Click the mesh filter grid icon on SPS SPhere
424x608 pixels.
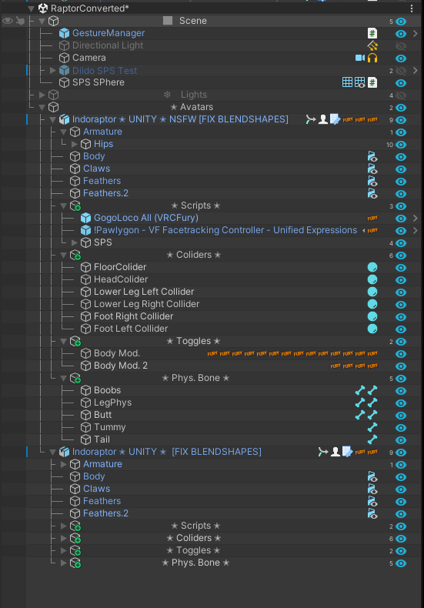347,82
